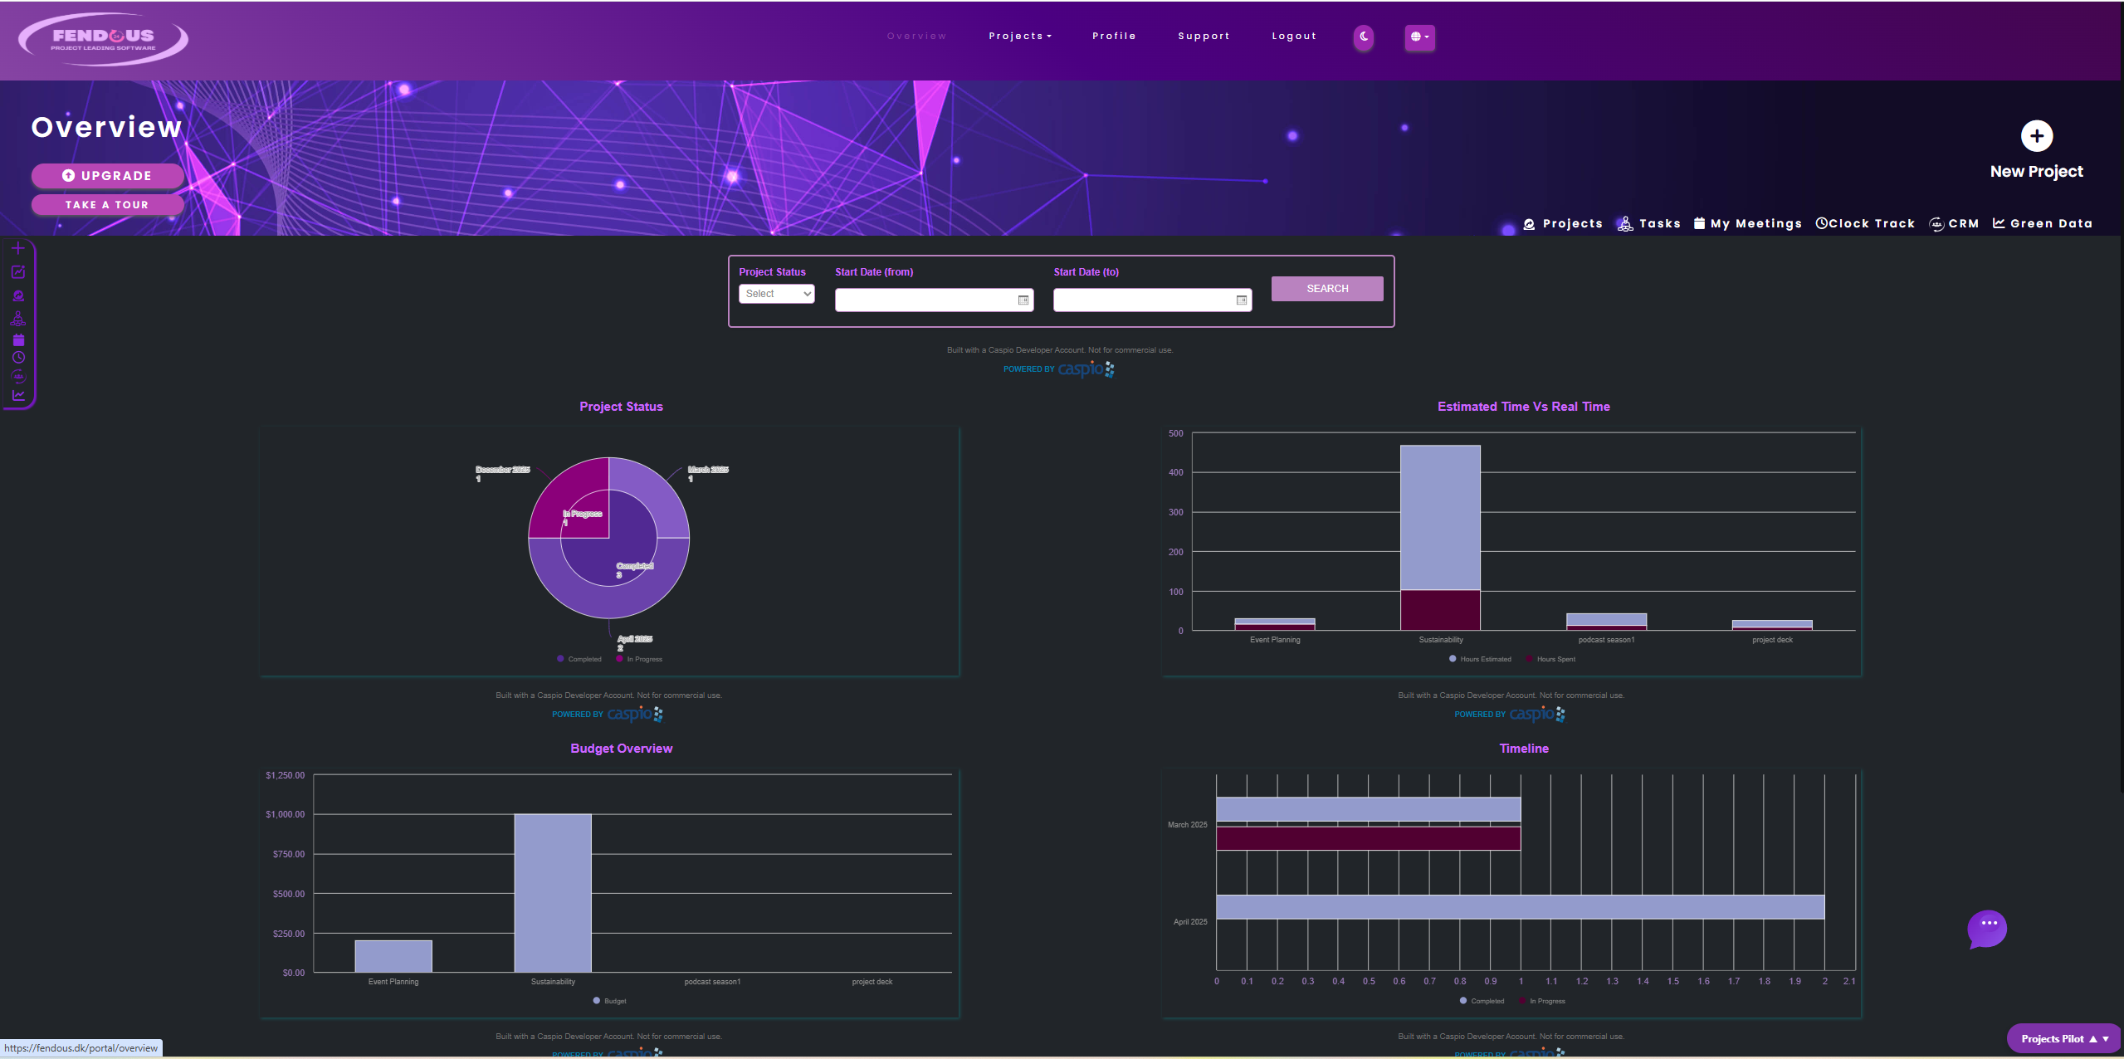
Task: Open the language globe dropdown
Action: pyautogui.click(x=1418, y=37)
